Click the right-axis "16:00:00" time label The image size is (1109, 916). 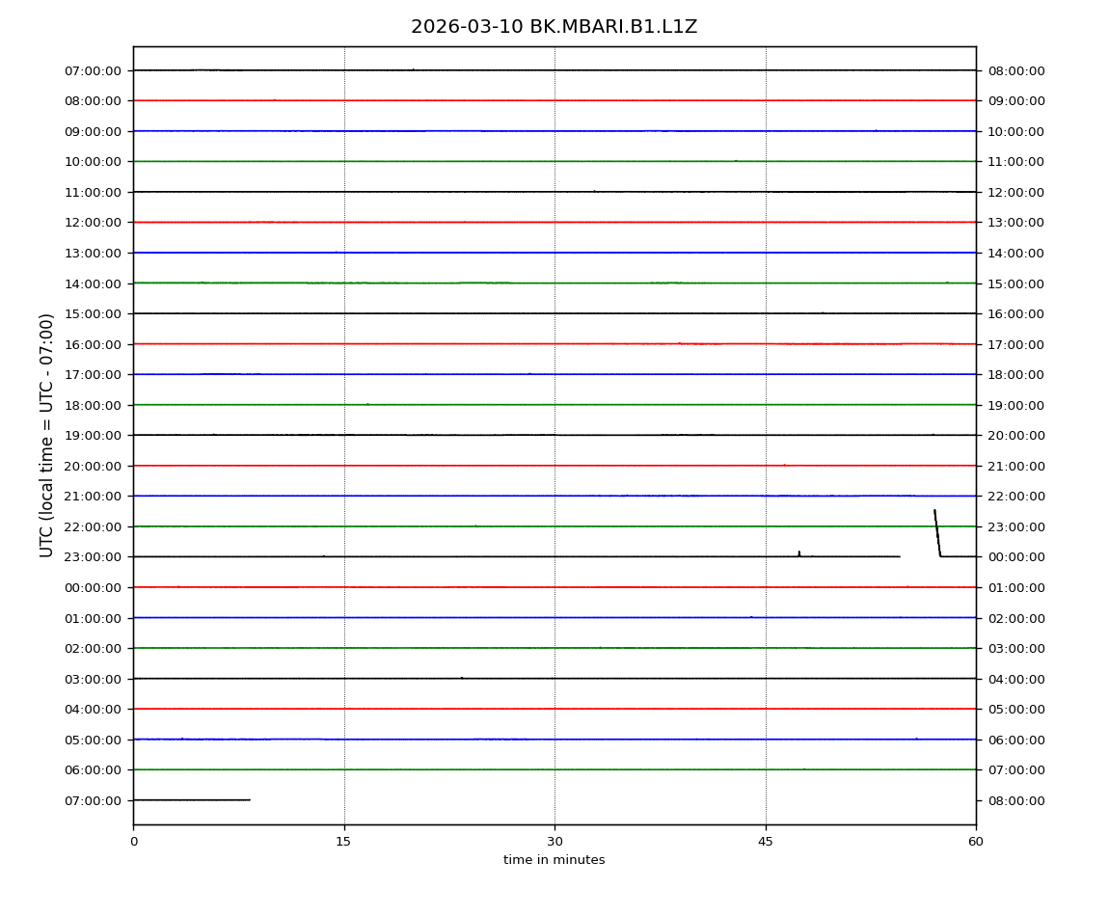pyautogui.click(x=1015, y=313)
